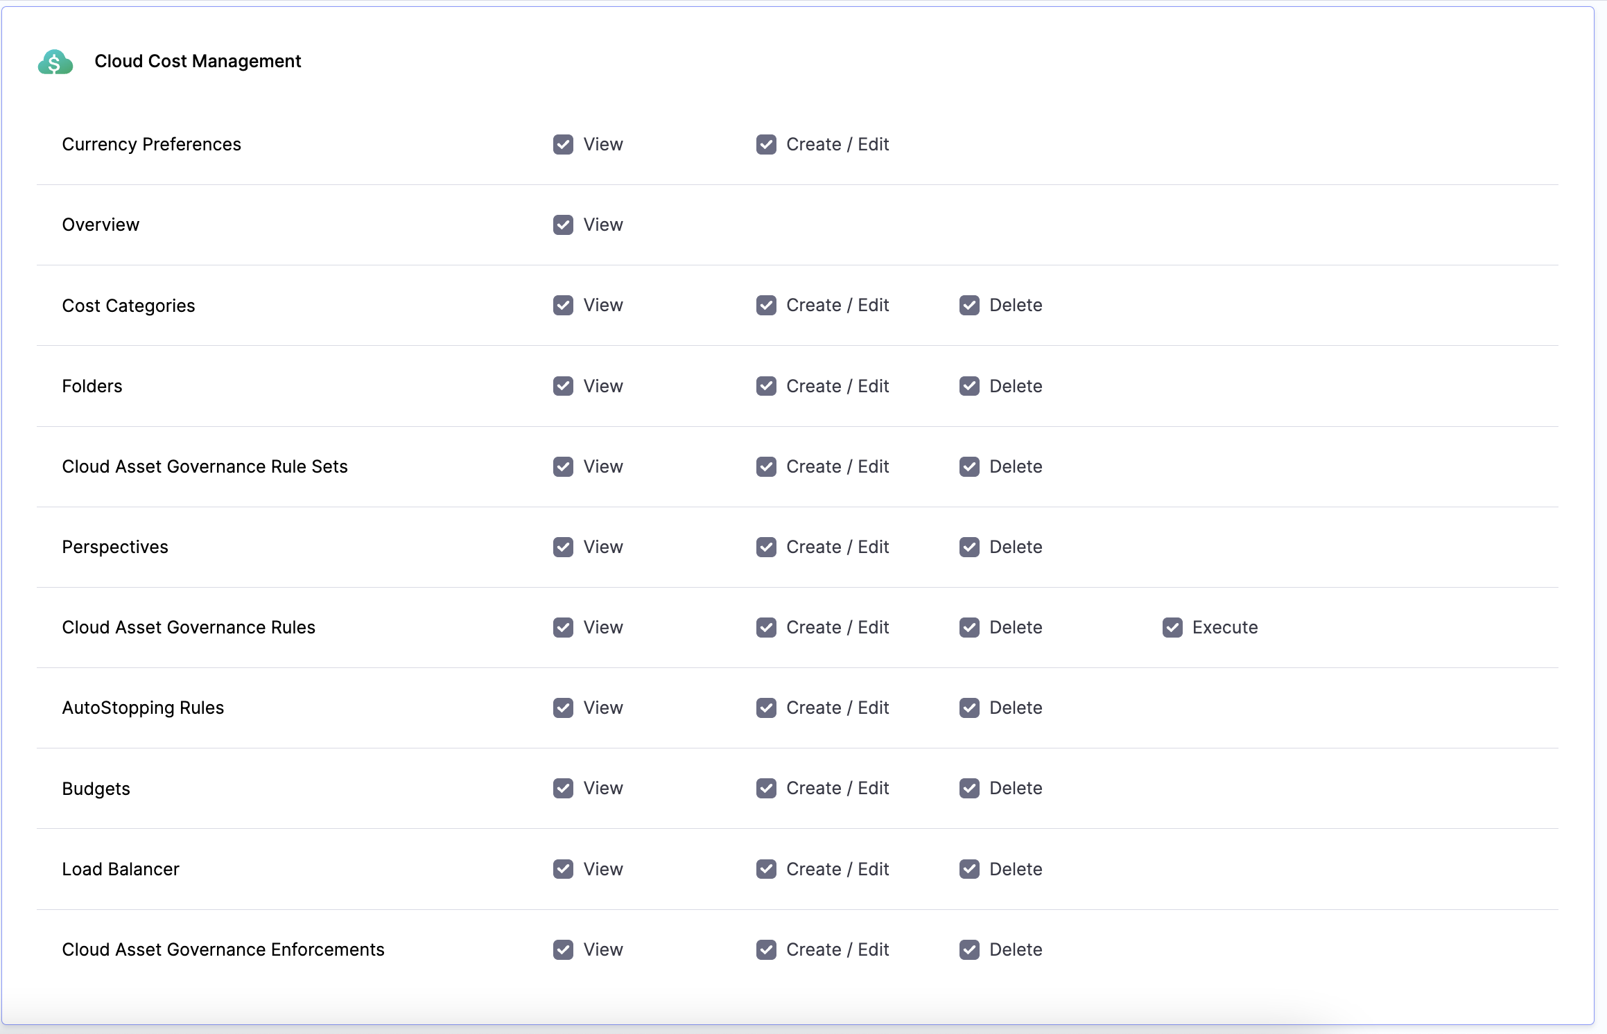The image size is (1607, 1034).
Task: Uncheck View for Currency Preferences
Action: tap(563, 144)
